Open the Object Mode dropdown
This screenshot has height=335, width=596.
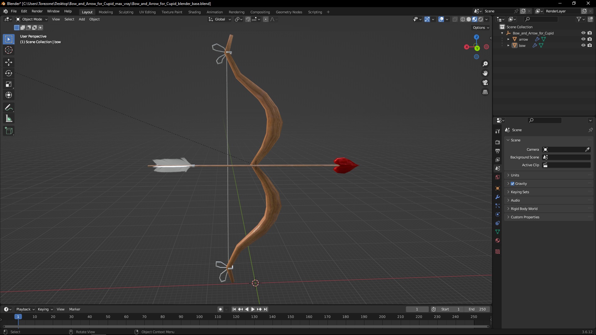pos(32,19)
